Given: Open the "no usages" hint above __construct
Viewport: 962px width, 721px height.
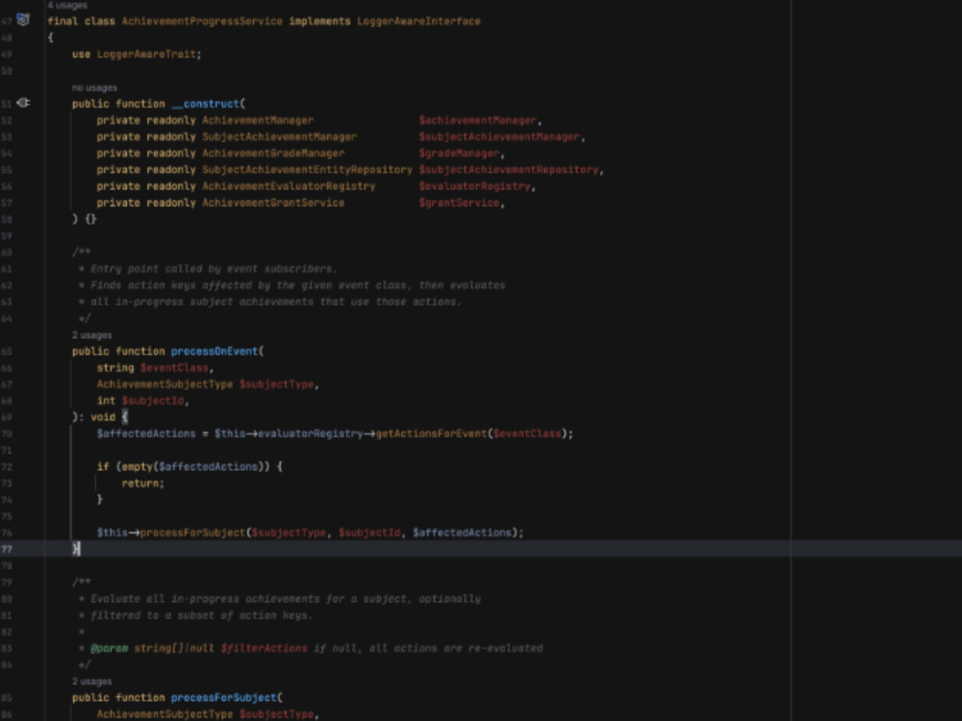Looking at the screenshot, I should [x=94, y=87].
